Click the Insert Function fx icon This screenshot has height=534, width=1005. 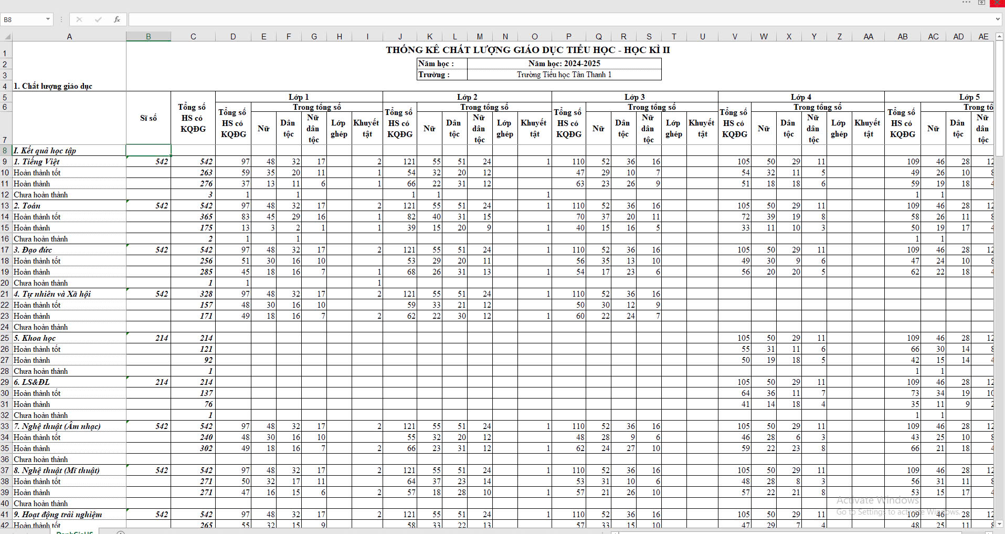[x=117, y=19]
